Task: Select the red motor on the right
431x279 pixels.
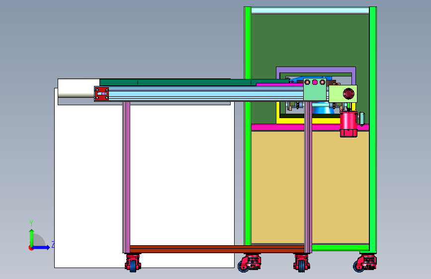Action: [x=348, y=124]
